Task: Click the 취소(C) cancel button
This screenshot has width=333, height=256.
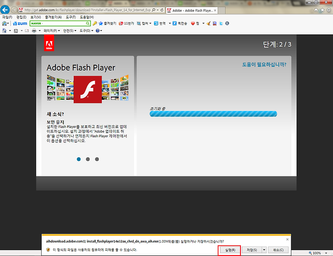Action: coord(278,250)
